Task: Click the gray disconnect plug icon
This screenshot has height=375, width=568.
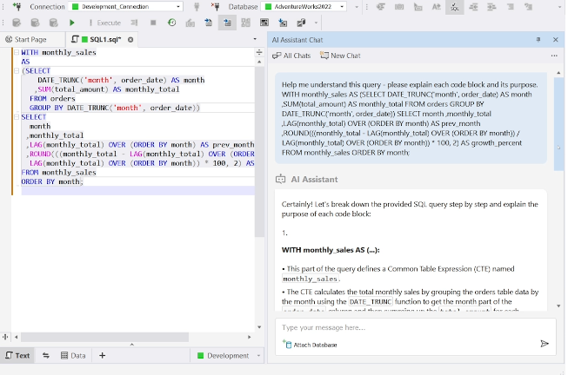Action: (x=197, y=6)
